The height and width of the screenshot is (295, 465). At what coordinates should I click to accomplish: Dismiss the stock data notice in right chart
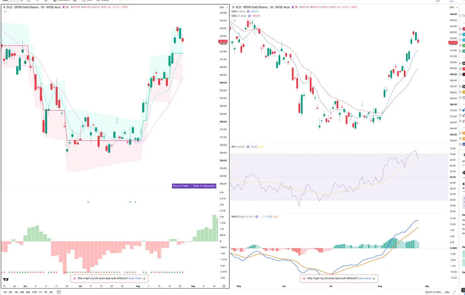click(374, 278)
